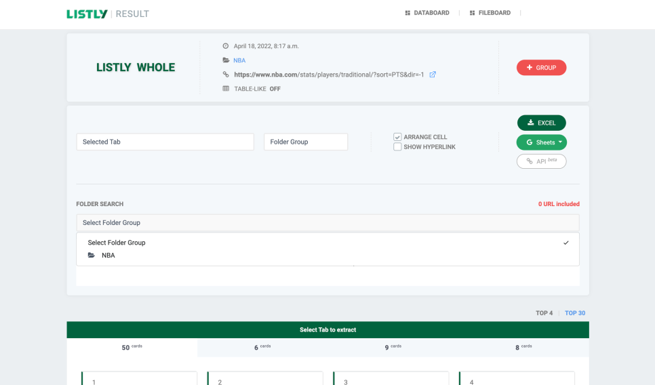
Task: Open DATABOARD from the top navigation
Action: [427, 13]
